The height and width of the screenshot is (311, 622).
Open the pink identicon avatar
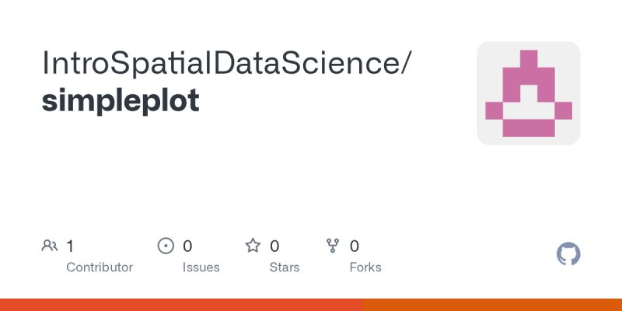pyautogui.click(x=529, y=93)
